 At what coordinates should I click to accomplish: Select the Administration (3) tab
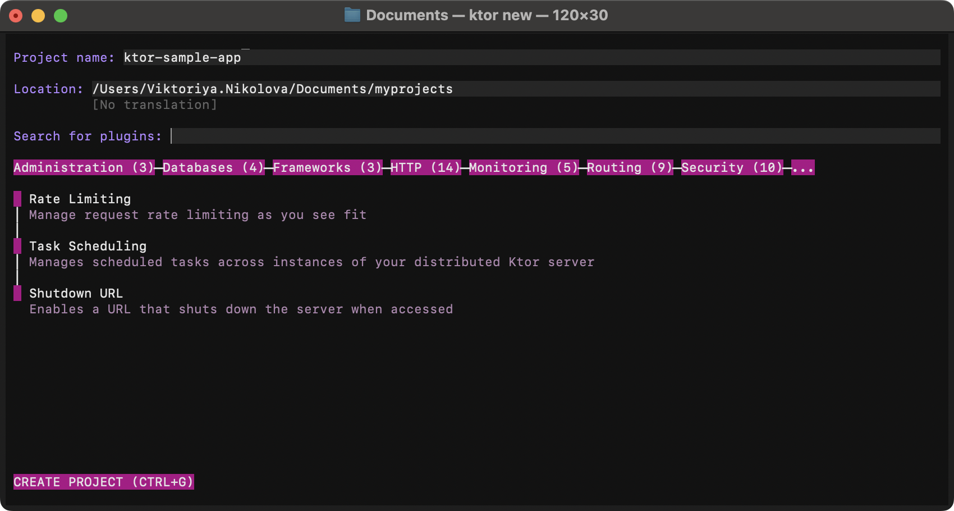tap(84, 167)
